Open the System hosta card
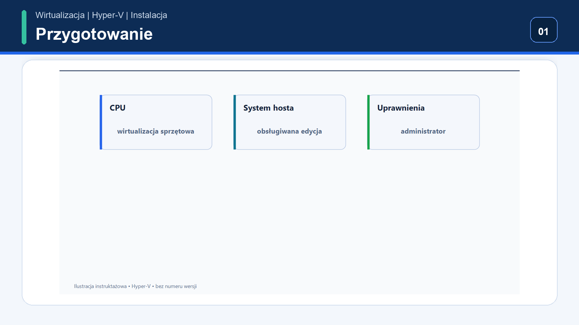 (289, 122)
